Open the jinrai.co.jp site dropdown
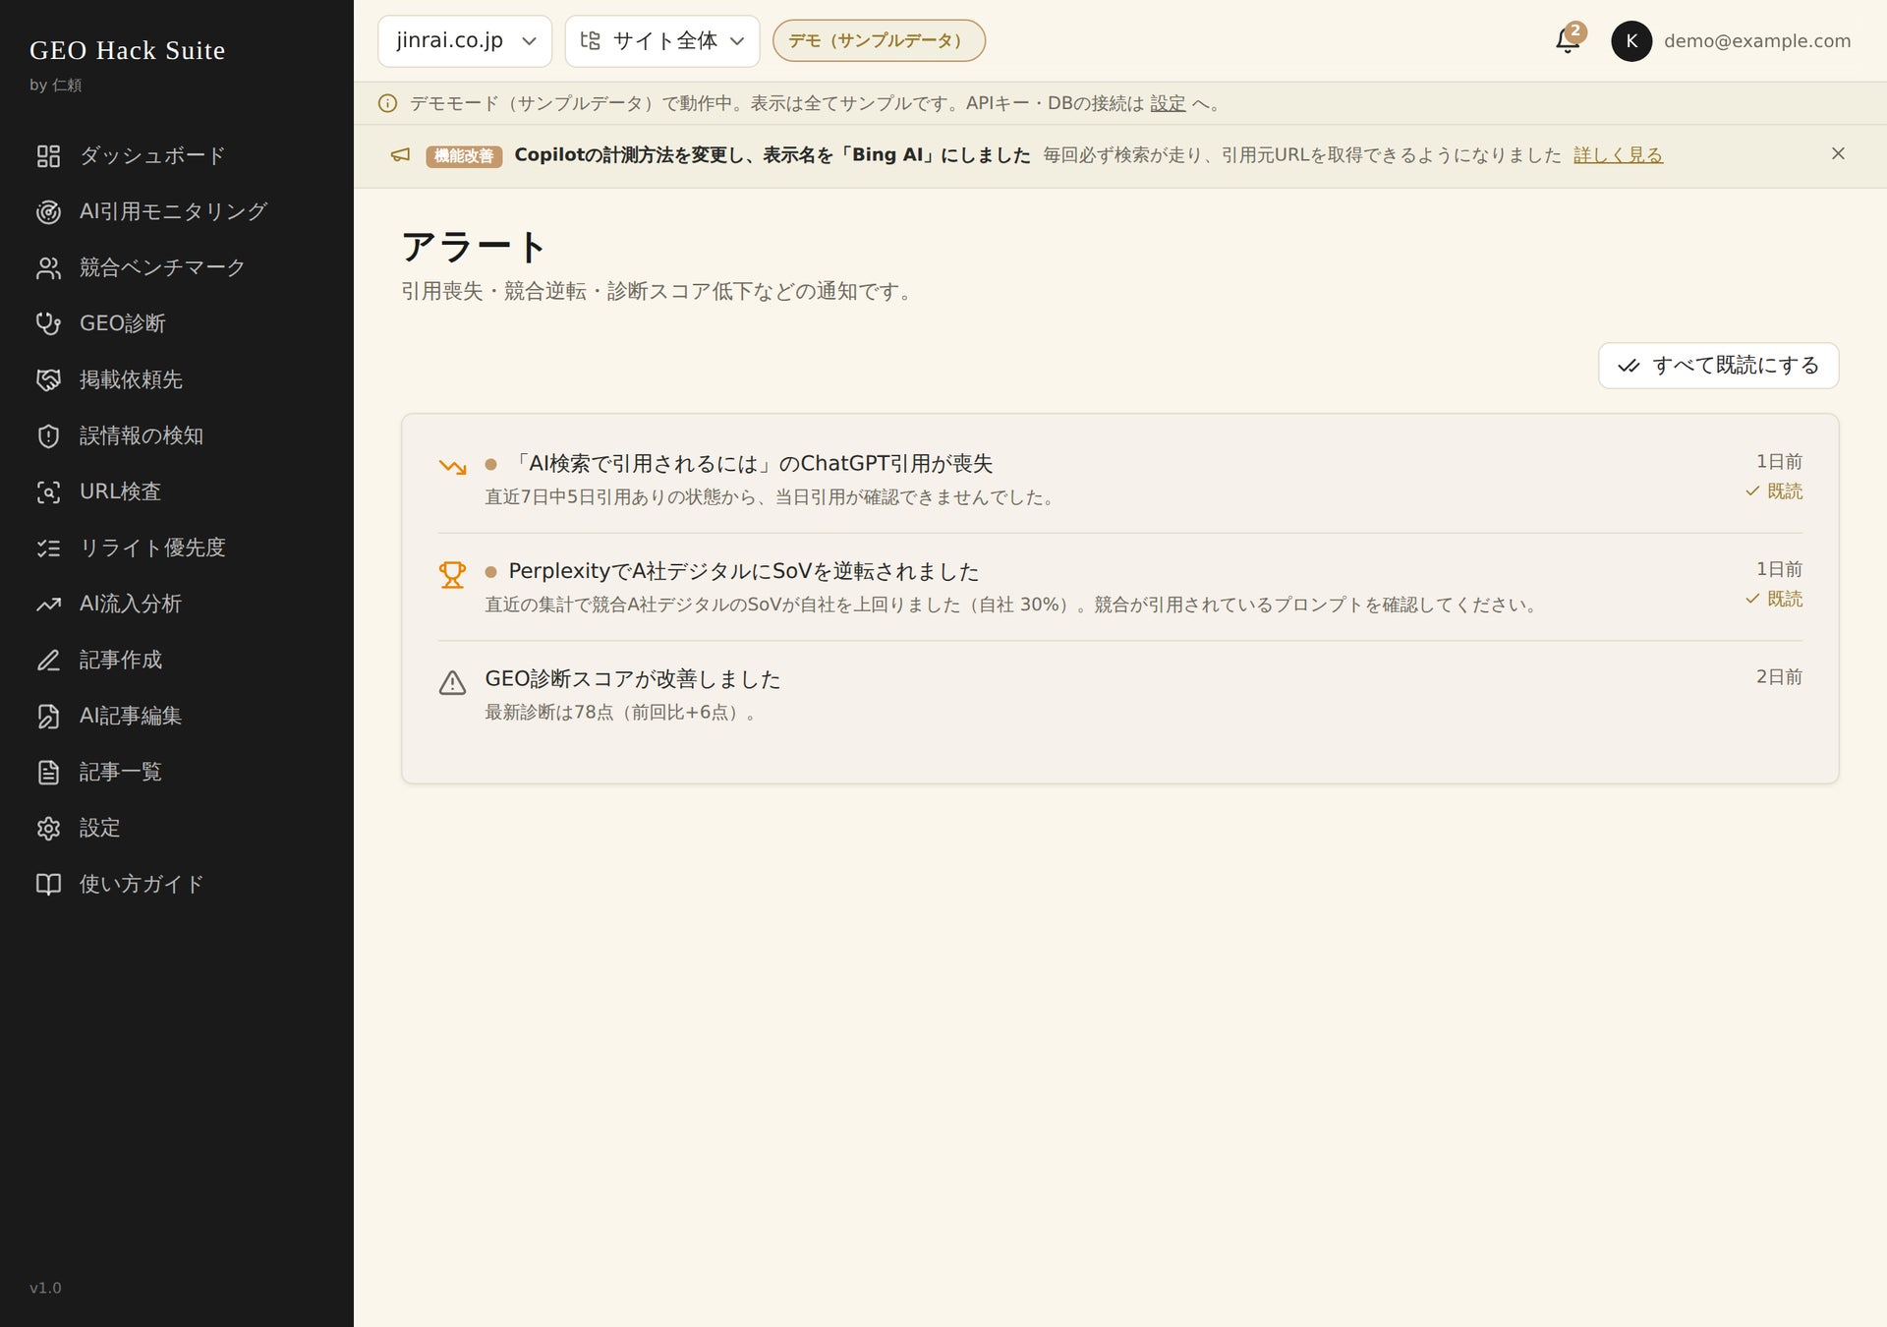 [465, 41]
